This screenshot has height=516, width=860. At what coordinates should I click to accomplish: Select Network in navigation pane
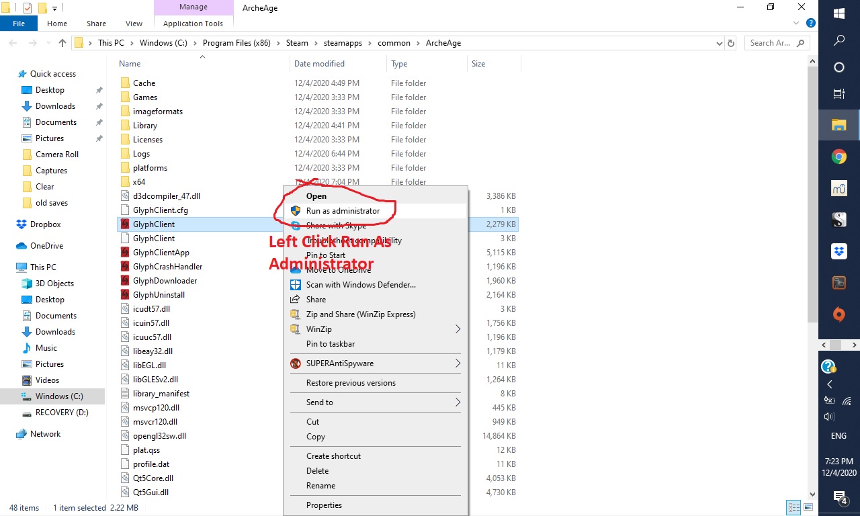coord(45,434)
